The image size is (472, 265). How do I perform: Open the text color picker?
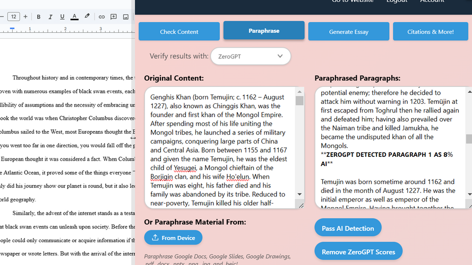coord(74,17)
